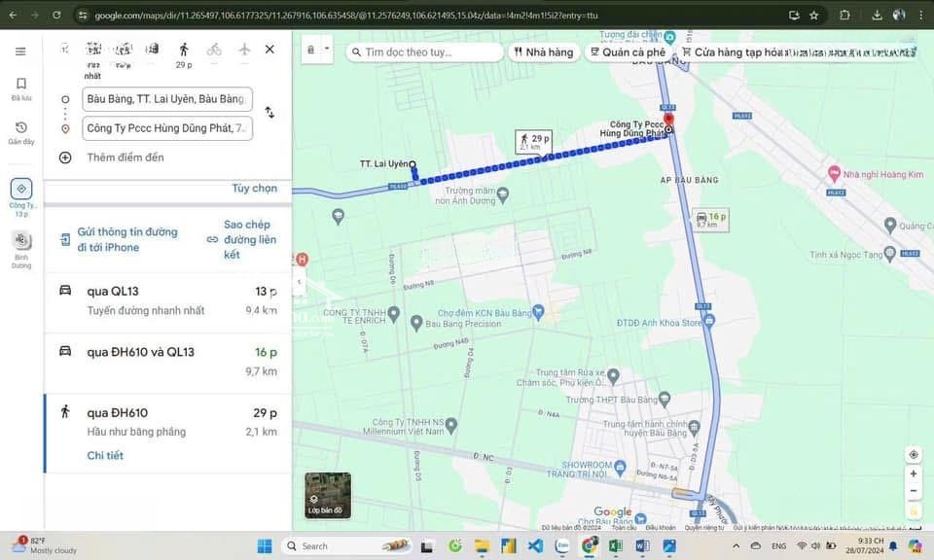934x560 pixels.
Task: Zoom in on the map
Action: [x=913, y=474]
